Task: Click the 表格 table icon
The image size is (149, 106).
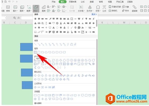Action: coord(8,9)
